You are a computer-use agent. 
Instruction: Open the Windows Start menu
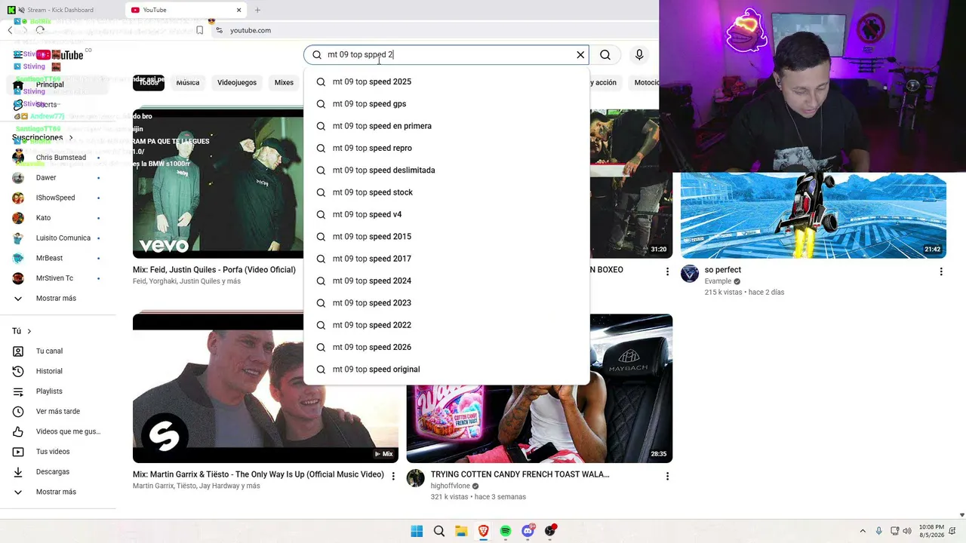point(417,531)
